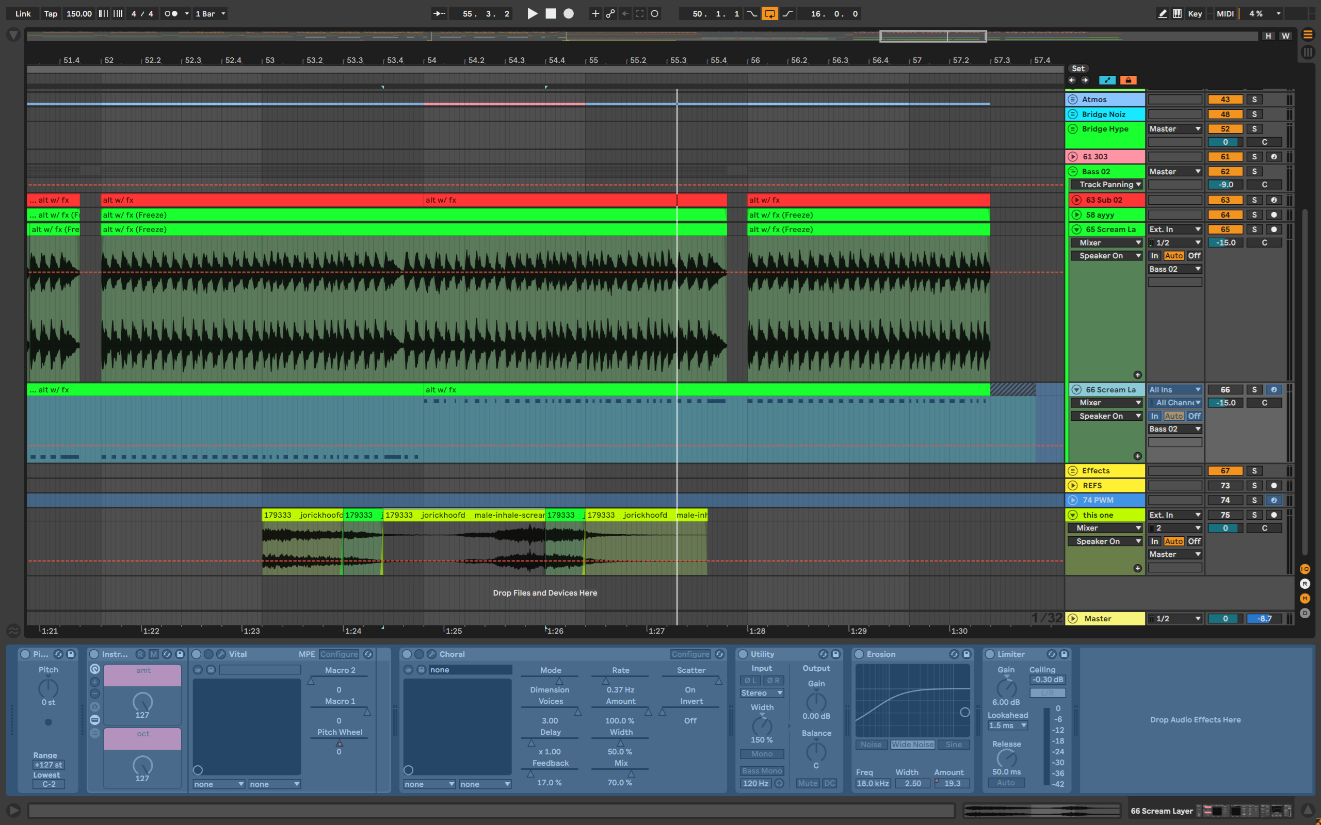Toggle Returns section R icon
The width and height of the screenshot is (1321, 825).
click(1305, 584)
